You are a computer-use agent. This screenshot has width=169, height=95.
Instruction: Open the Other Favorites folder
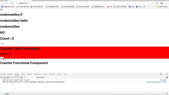coord(162,7)
